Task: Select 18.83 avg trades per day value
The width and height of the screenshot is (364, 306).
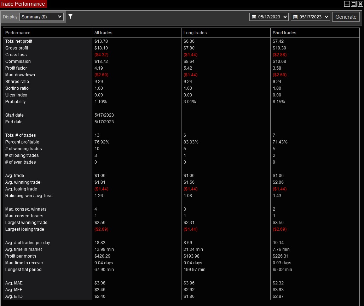Action: point(100,243)
